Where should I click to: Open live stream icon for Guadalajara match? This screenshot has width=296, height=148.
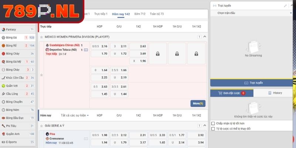point(86,50)
